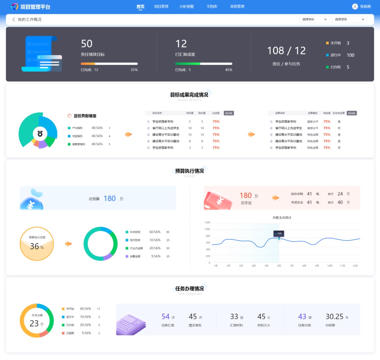The image size is (380, 360).
Task: Open the 选择项目 dropdown
Action: click(349, 19)
